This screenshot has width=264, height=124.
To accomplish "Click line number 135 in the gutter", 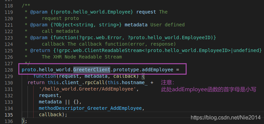I will 9,115.
